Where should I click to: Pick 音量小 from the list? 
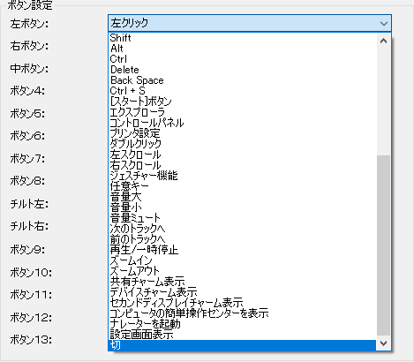tap(242, 207)
